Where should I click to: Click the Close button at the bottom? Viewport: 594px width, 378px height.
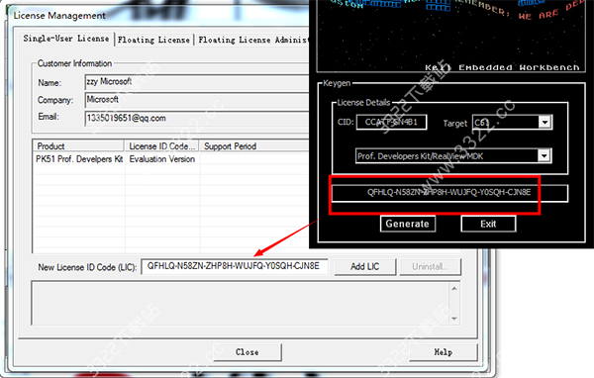tap(247, 352)
